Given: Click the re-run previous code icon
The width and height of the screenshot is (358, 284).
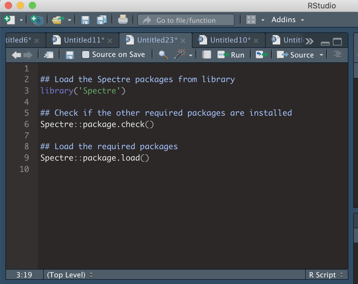Looking at the screenshot, I should (261, 55).
